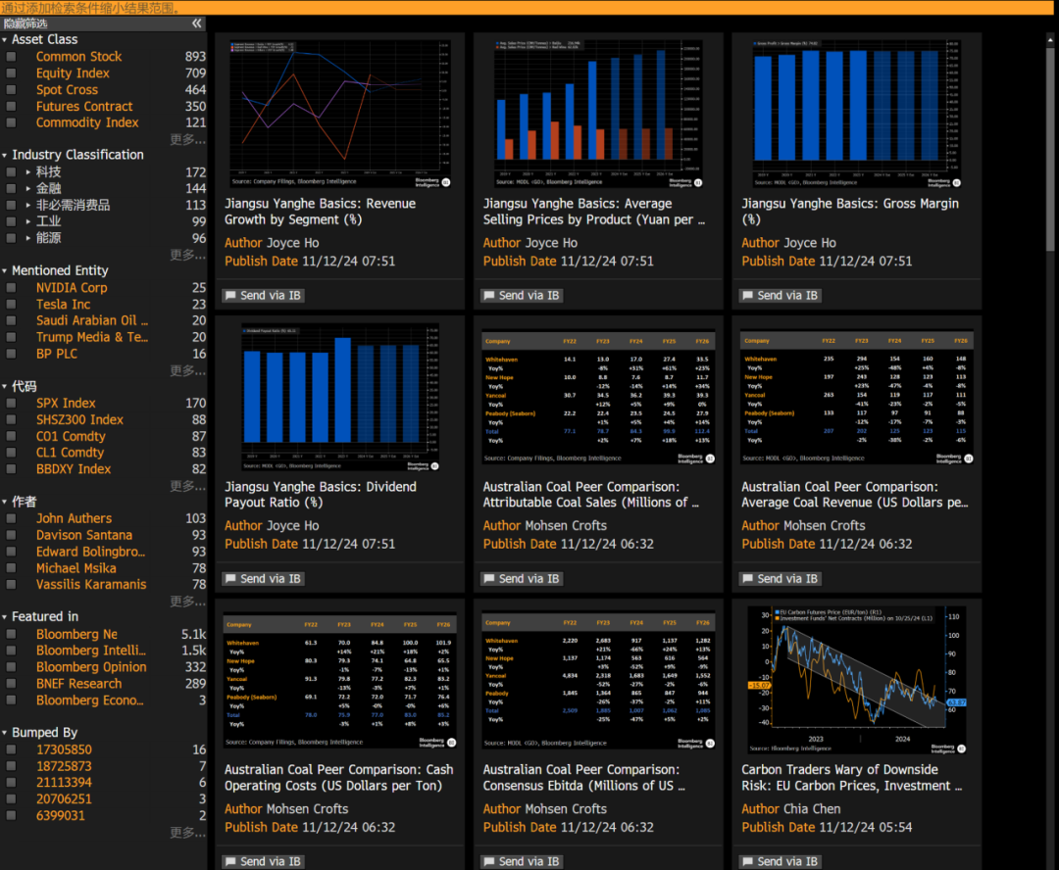Filter by 非必需消费品 industry
Screen dimensions: 1059x870
(73, 205)
